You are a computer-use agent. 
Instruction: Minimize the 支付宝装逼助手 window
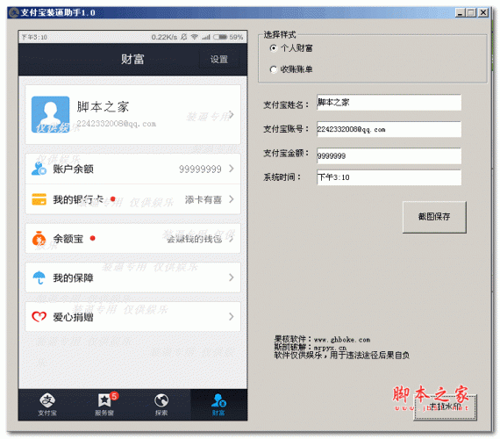coord(460,13)
